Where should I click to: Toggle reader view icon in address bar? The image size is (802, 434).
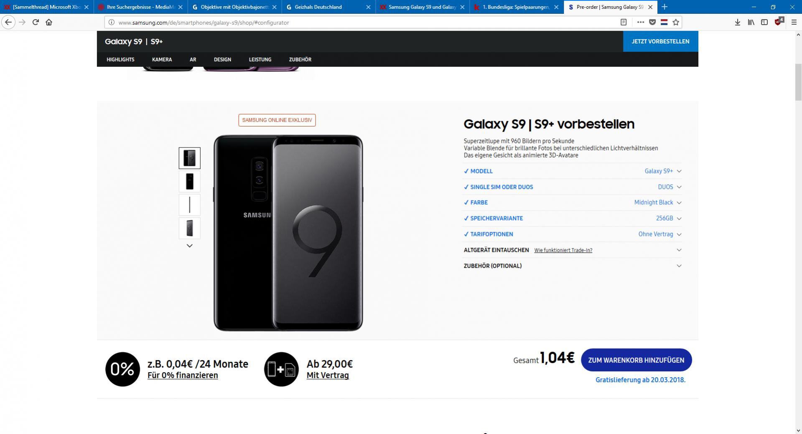click(623, 23)
